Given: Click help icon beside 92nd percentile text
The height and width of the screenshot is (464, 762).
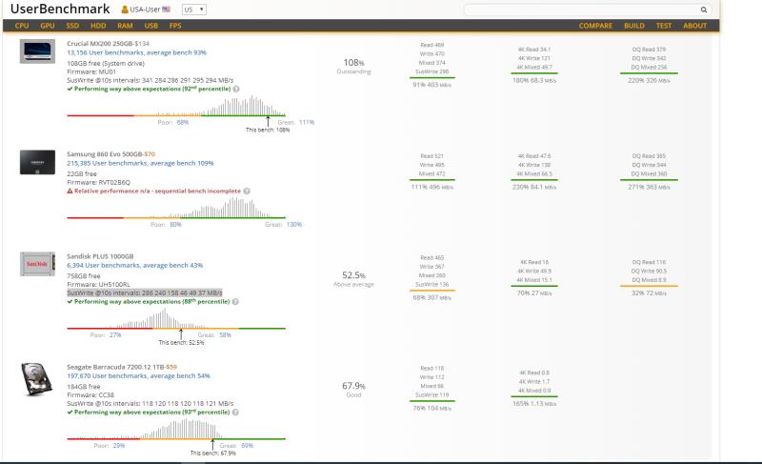Looking at the screenshot, I should tap(236, 89).
